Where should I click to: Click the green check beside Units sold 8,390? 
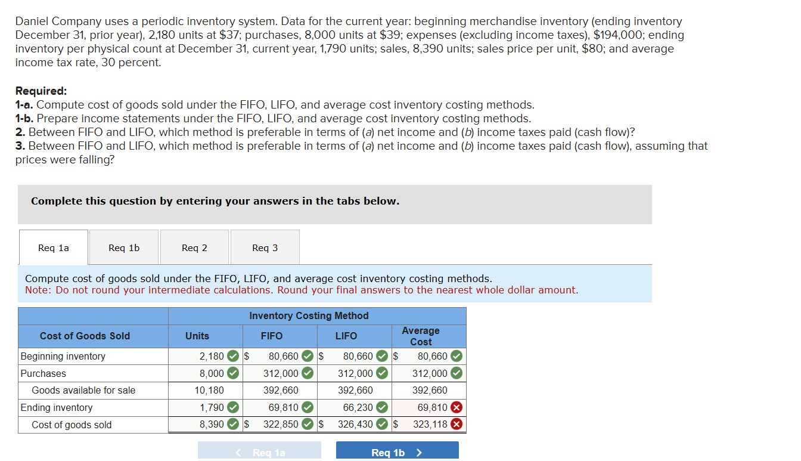(x=233, y=425)
